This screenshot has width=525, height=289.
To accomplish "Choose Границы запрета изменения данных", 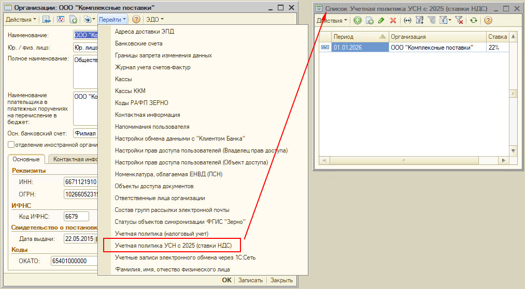I will (x=163, y=55).
